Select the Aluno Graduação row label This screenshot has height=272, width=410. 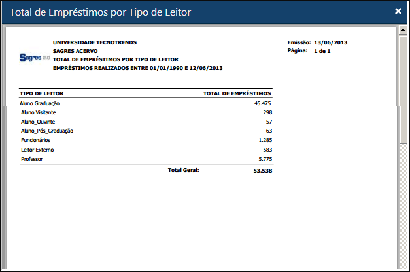41,103
